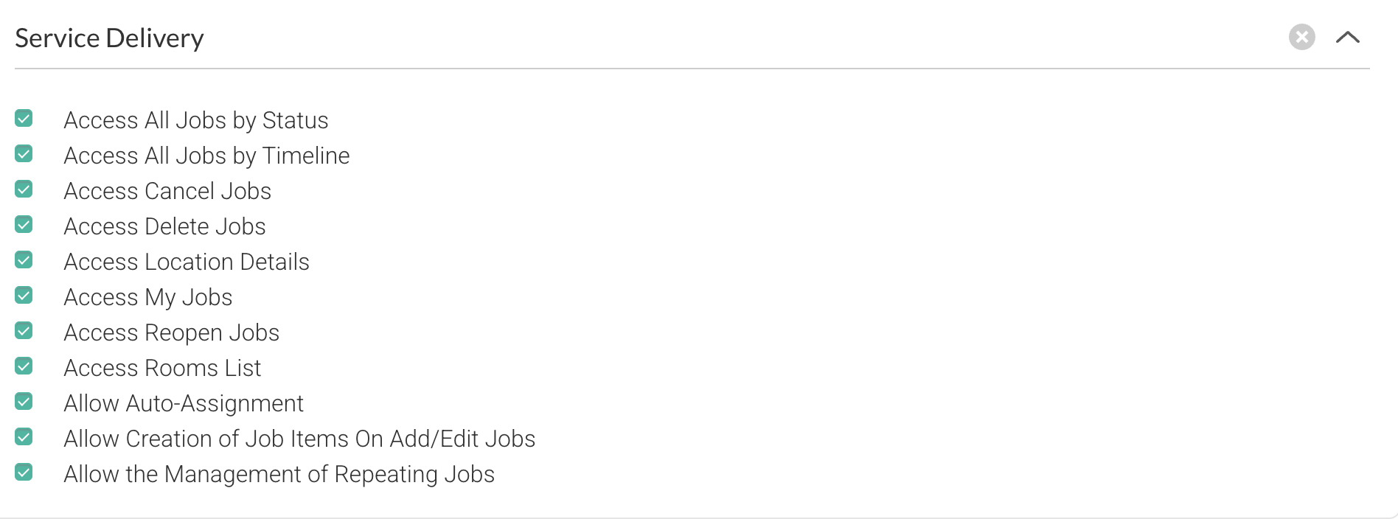Toggle the Access Cancel Jobs checkbox
Viewport: 1398px width, 519px height.
[24, 189]
